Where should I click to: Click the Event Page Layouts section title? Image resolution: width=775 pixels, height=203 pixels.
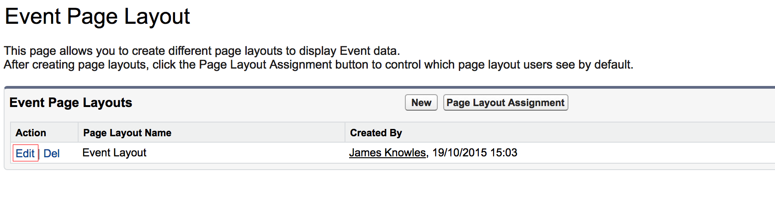[71, 103]
